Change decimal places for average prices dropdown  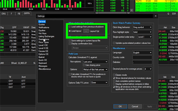click(148, 69)
